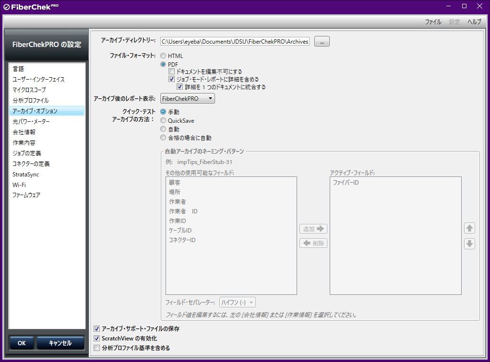Open archive directory browse button (...)
490x362 pixels.
coord(322,42)
